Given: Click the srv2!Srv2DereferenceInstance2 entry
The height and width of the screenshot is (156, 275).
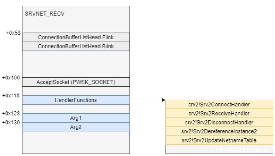Looking at the screenshot, I should point(219,131).
